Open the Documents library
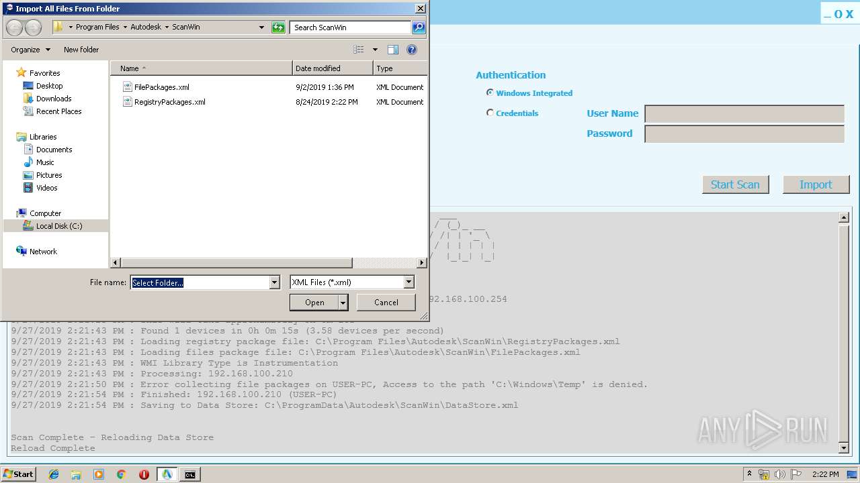 [54, 150]
